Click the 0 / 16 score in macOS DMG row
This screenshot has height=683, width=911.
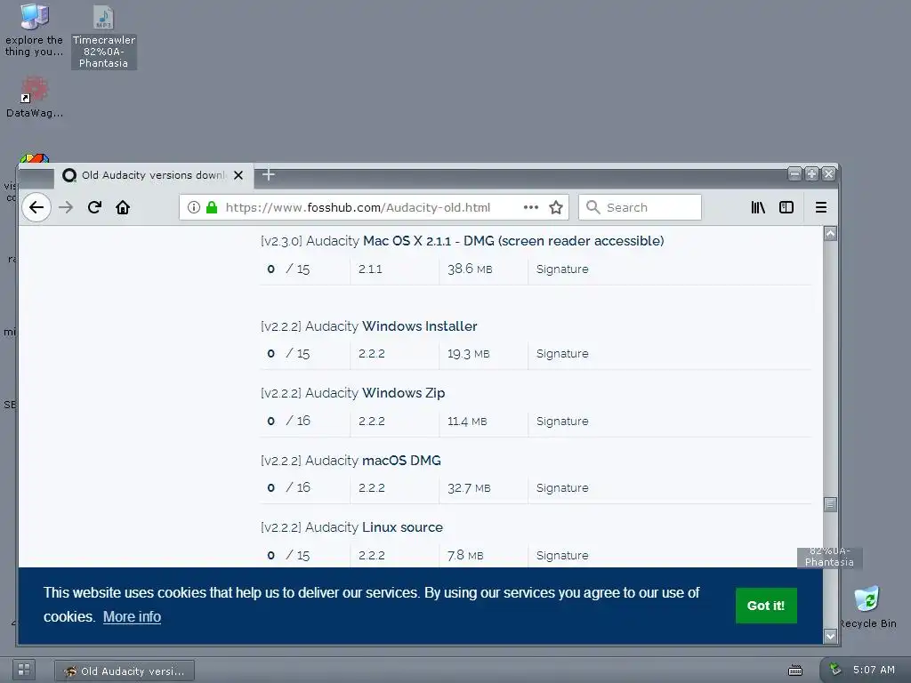point(289,487)
